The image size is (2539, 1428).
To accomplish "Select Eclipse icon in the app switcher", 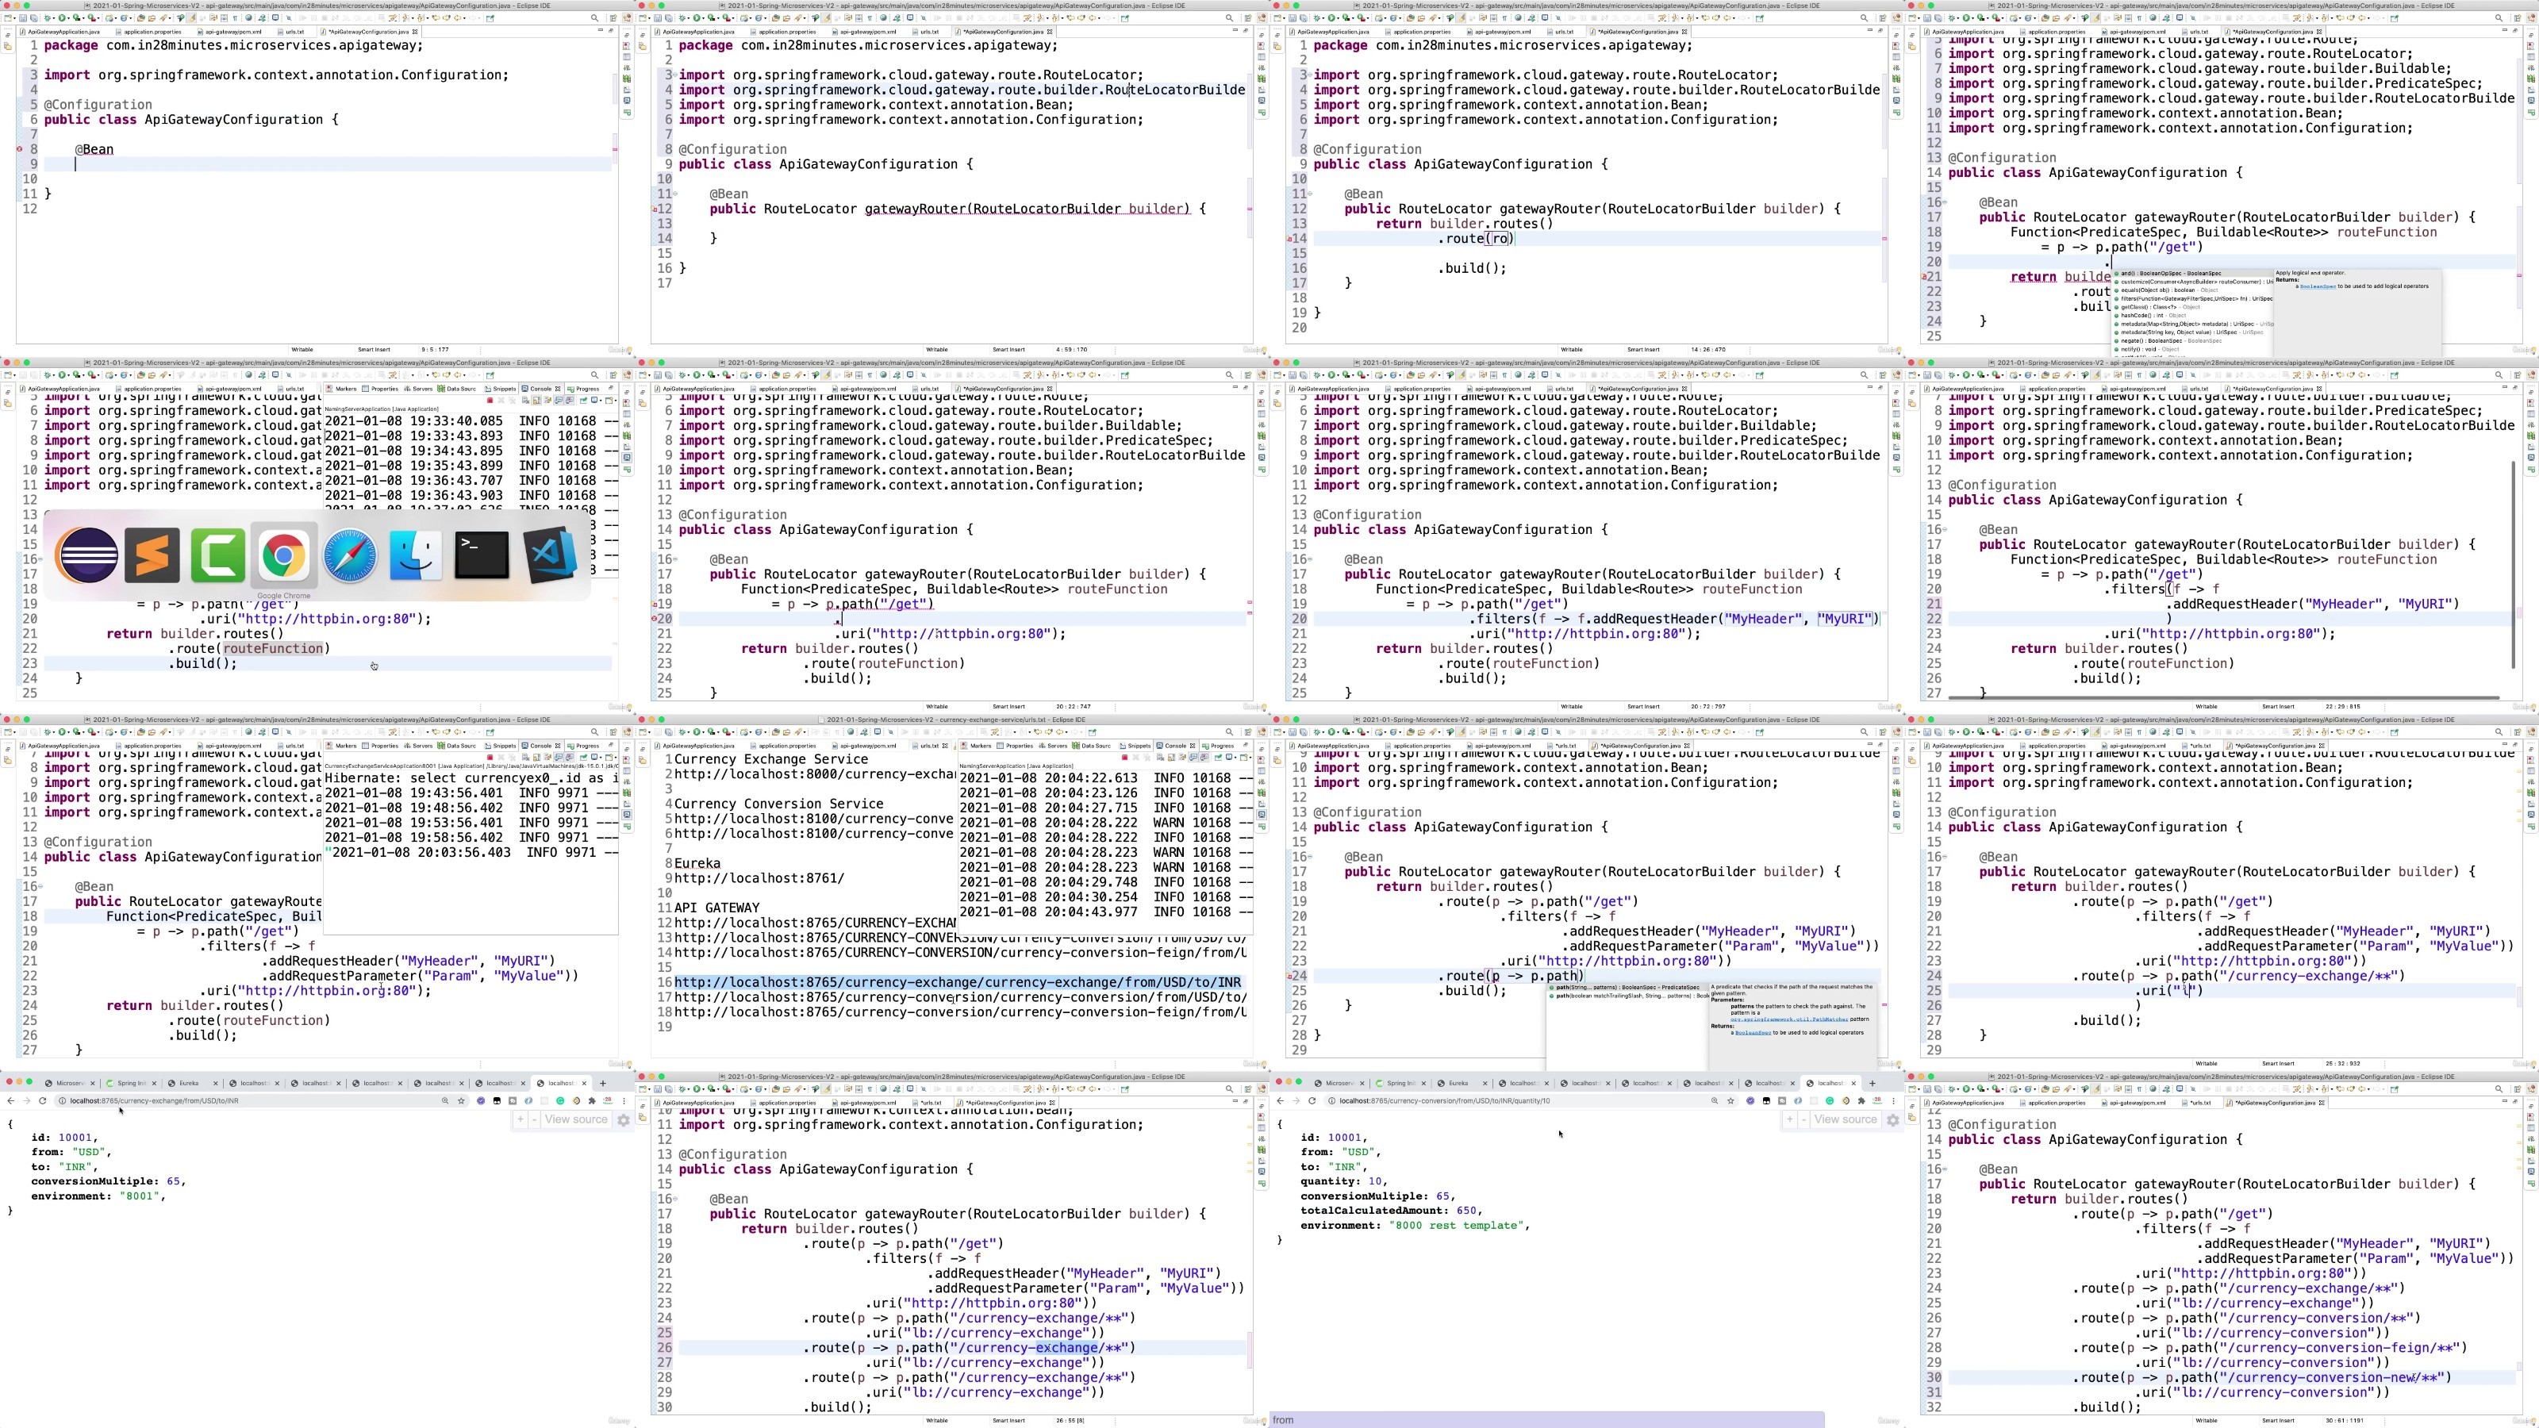I will (x=88, y=555).
